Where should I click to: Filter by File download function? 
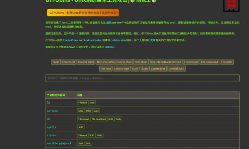point(209,62)
